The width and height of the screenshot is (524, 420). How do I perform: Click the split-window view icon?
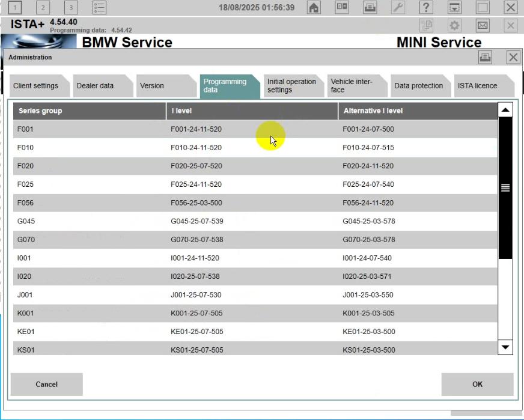click(341, 8)
